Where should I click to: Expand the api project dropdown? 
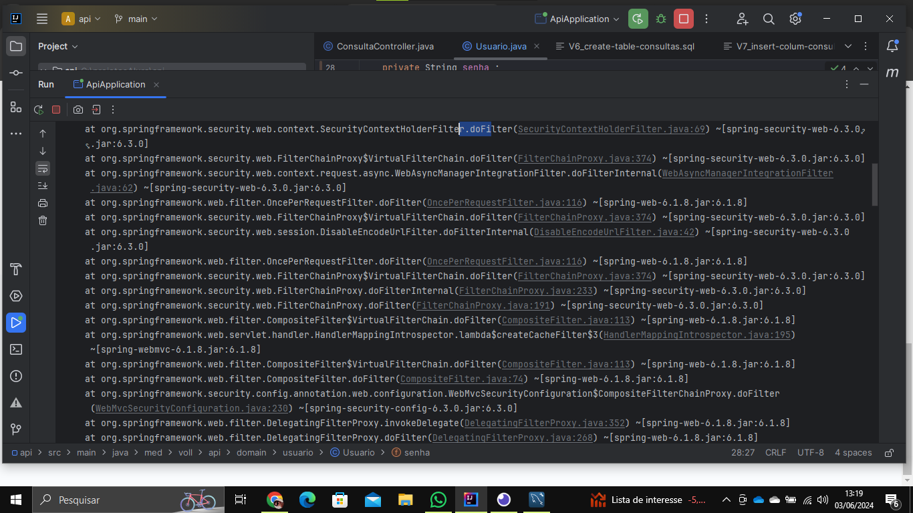point(82,19)
